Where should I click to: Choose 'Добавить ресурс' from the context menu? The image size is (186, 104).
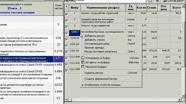pyautogui.click(x=111, y=36)
